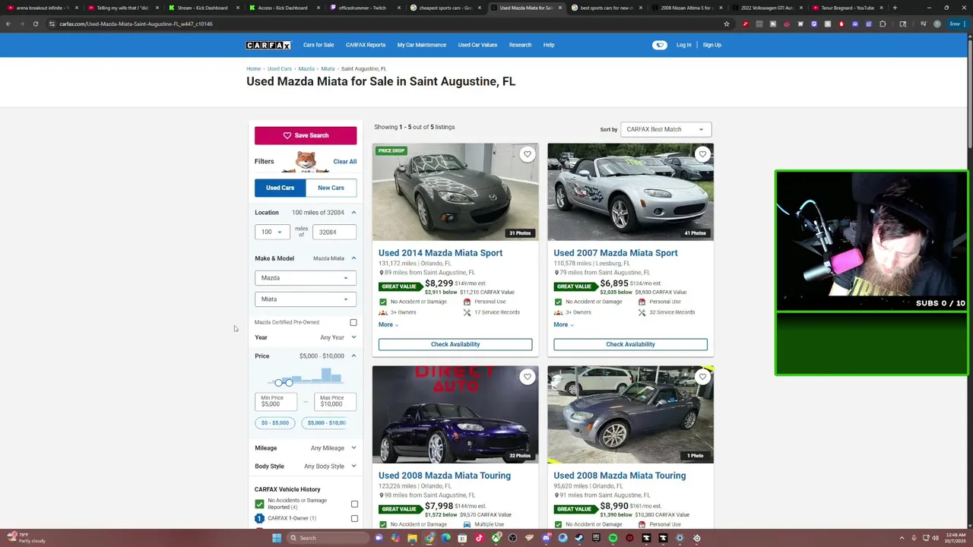This screenshot has width=973, height=547.
Task: Open Steam from taskbar
Action: tap(579, 538)
